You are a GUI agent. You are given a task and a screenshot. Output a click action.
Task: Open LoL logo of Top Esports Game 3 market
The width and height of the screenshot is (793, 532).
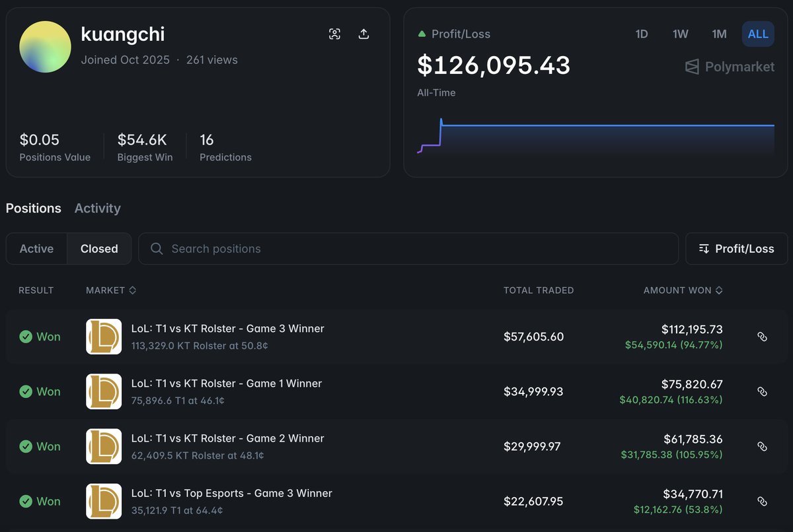tap(104, 501)
